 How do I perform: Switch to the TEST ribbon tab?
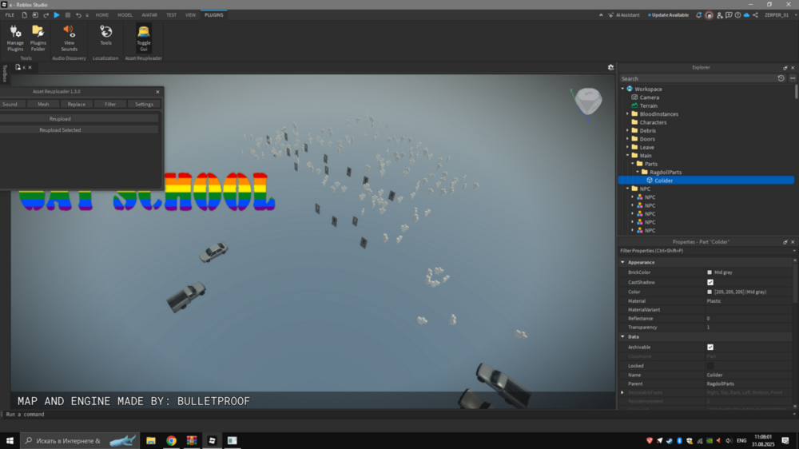(171, 15)
